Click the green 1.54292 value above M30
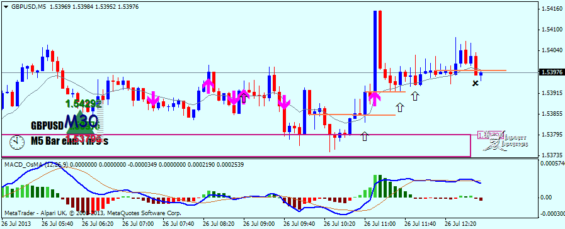The height and width of the screenshot is (229, 565). (x=84, y=104)
